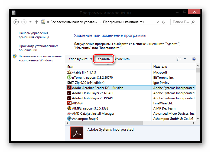211x152 pixels.
Task: Click the Изменить button
Action: pyautogui.click(x=122, y=59)
